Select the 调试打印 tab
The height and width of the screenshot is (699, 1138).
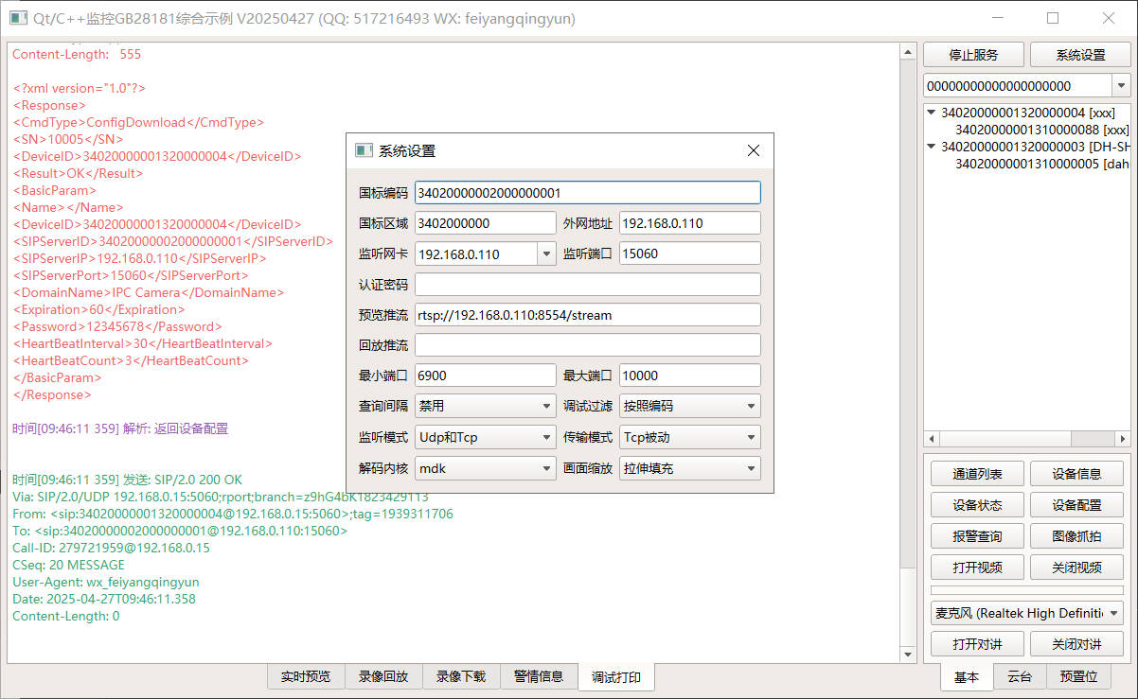click(616, 677)
